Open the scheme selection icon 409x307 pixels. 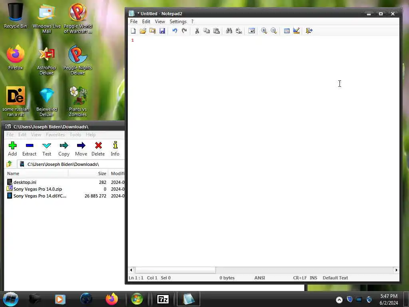[x=287, y=31]
